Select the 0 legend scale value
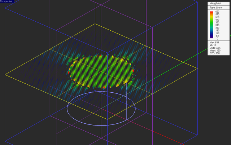This screenshot has height=145, width=231. coord(217,39)
